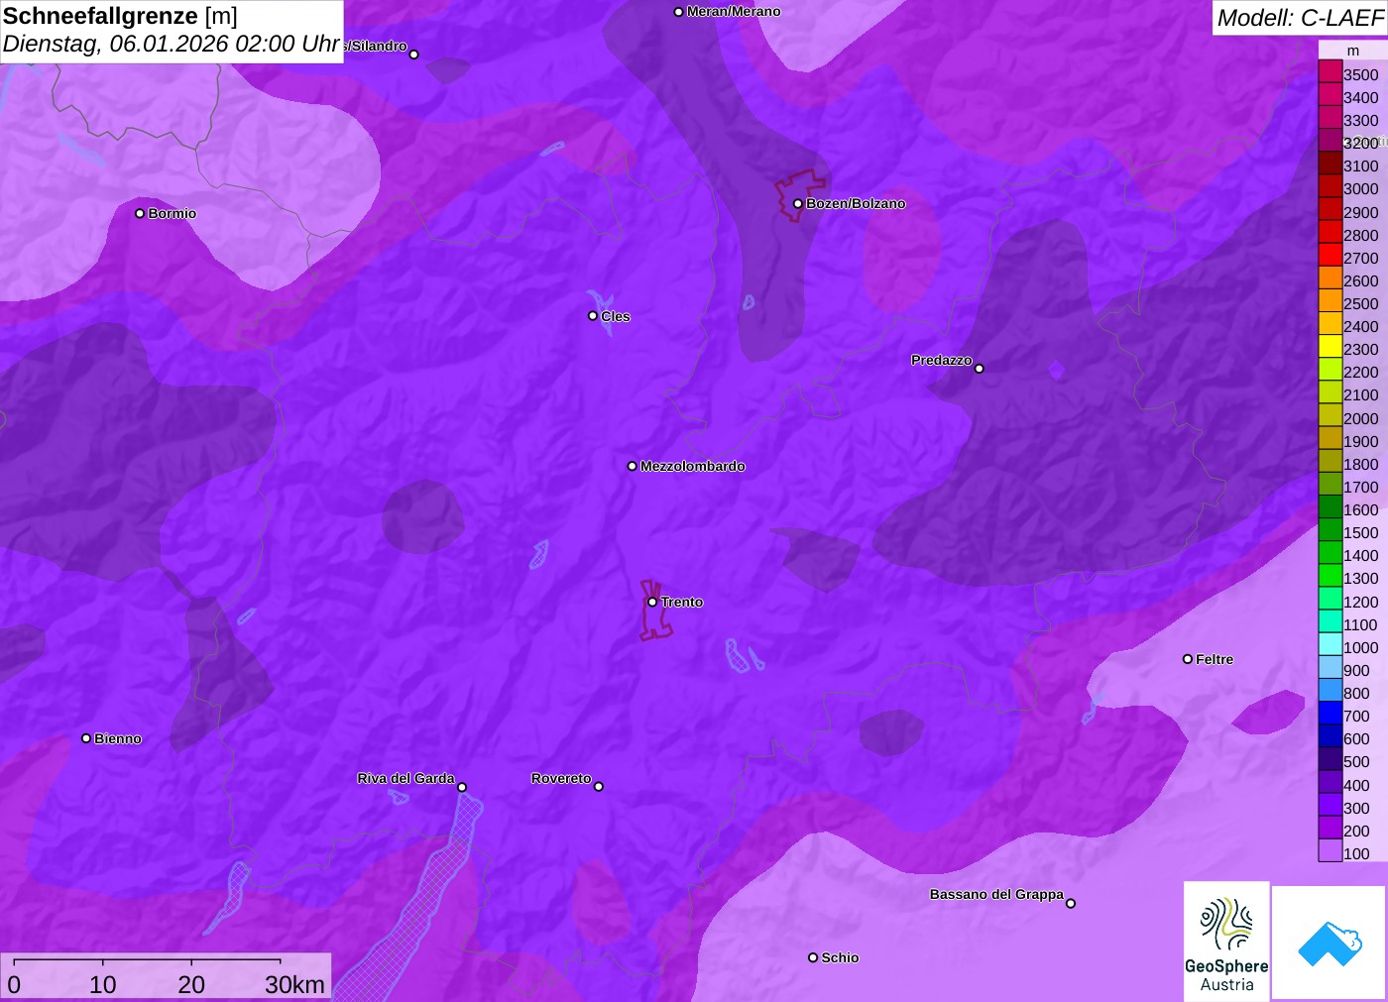This screenshot has width=1388, height=1002.
Task: Click the Cles location marker dot
Action: point(593,316)
